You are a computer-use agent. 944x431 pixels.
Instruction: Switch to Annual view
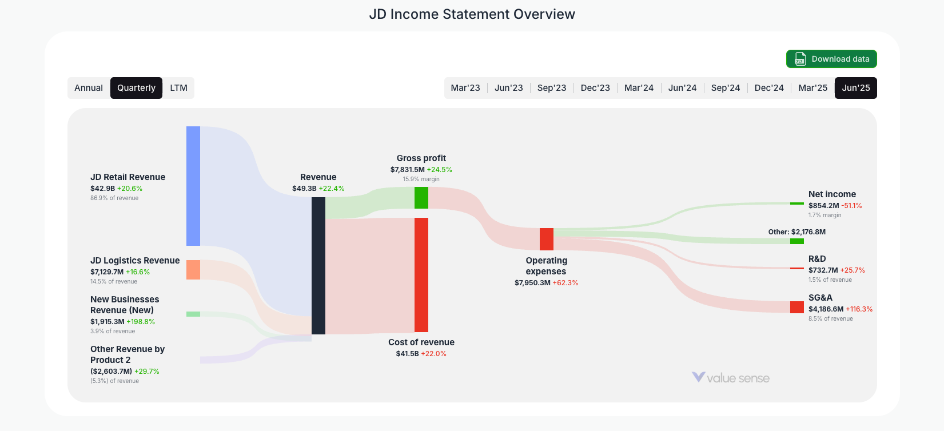89,87
